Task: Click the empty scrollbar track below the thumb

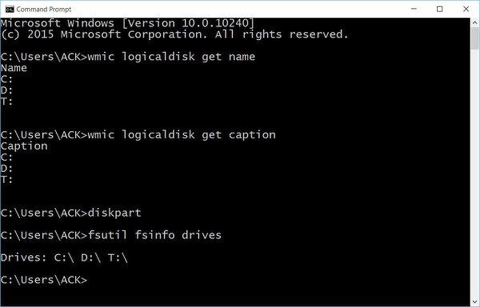Action: pyautogui.click(x=475, y=173)
